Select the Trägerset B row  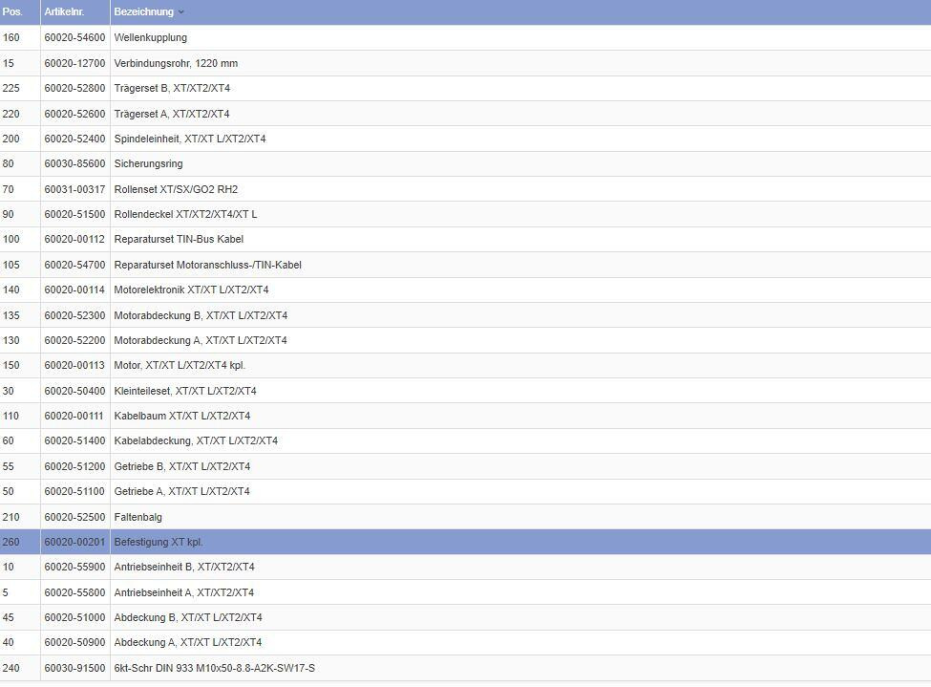(172, 89)
